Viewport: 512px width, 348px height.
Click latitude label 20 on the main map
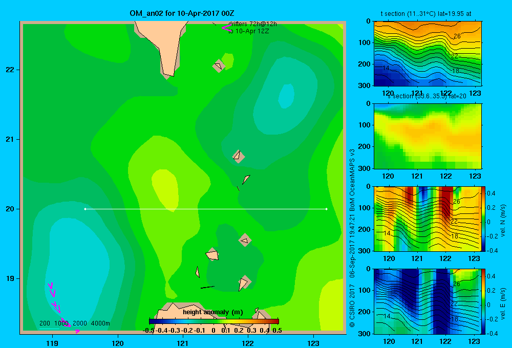(10, 209)
